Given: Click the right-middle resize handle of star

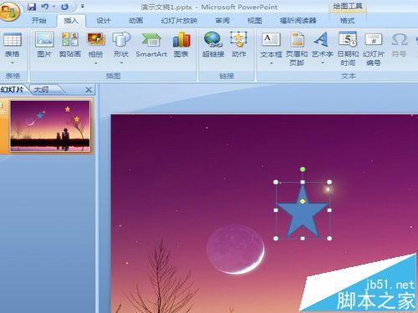Looking at the screenshot, I should (x=329, y=210).
